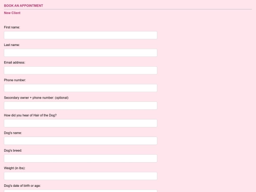Click the 'Secondary owner + phone number: (optional)' label
256x192 pixels.
point(36,98)
